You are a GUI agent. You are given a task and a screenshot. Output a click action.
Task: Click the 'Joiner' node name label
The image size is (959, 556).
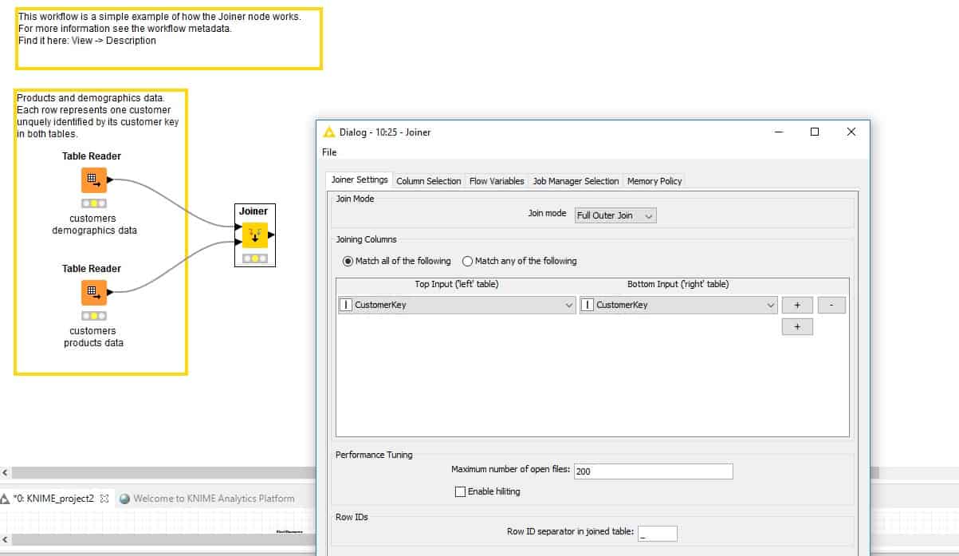pos(254,211)
